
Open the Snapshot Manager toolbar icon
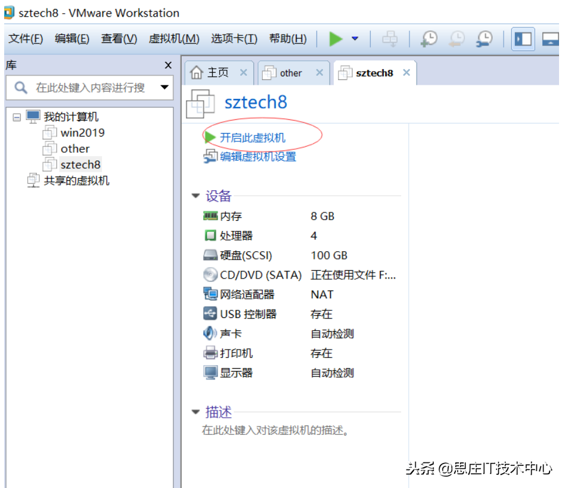click(483, 38)
